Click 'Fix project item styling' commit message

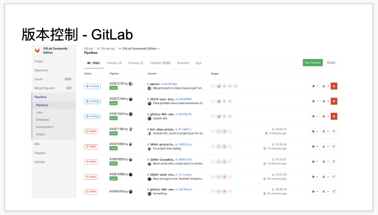point(167,148)
